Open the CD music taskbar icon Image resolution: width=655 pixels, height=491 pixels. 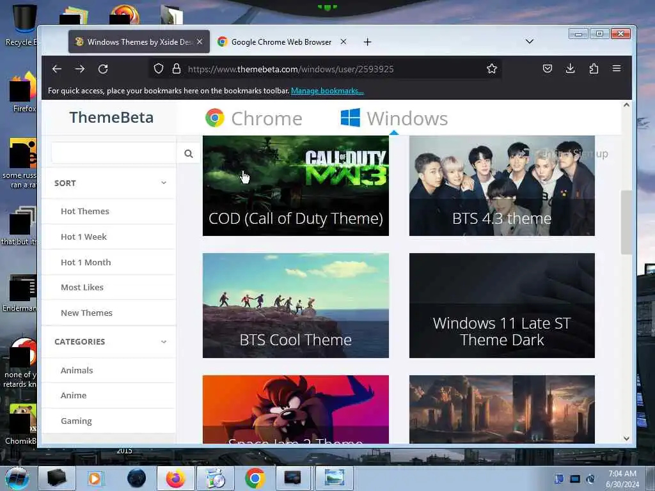coord(216,478)
